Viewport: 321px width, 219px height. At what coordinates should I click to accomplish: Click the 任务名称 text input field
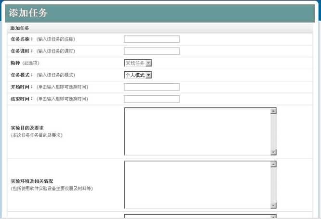coord(151,39)
